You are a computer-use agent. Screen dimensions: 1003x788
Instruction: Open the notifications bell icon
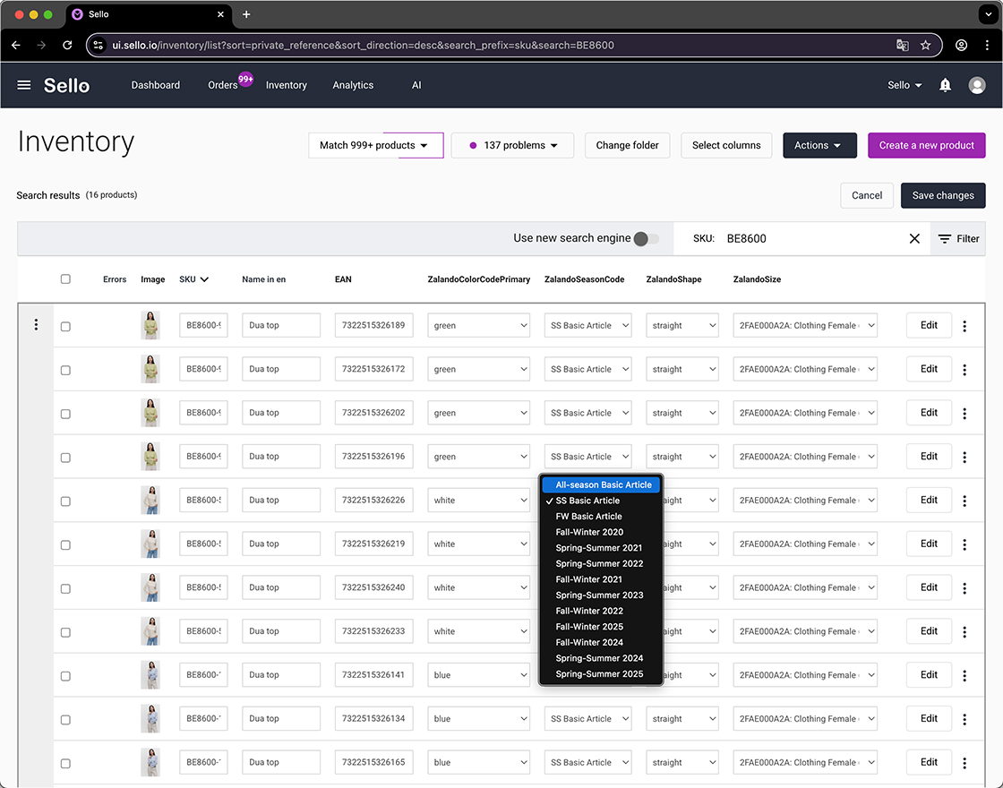coord(945,85)
